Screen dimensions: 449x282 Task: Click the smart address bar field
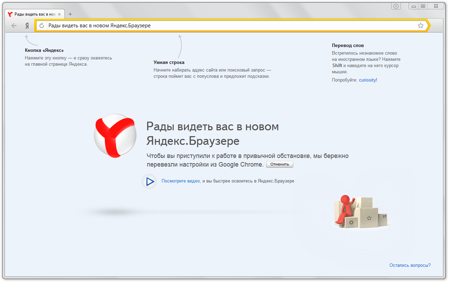click(x=231, y=26)
